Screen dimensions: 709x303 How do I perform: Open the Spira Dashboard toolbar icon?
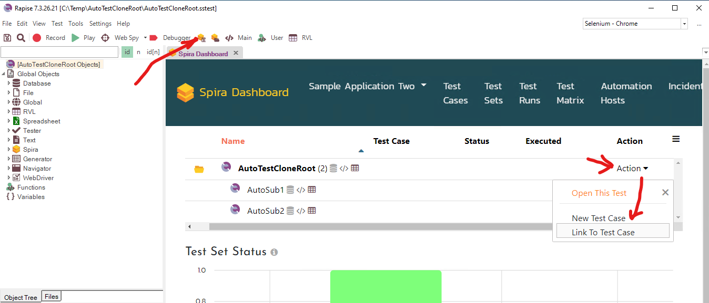point(201,38)
